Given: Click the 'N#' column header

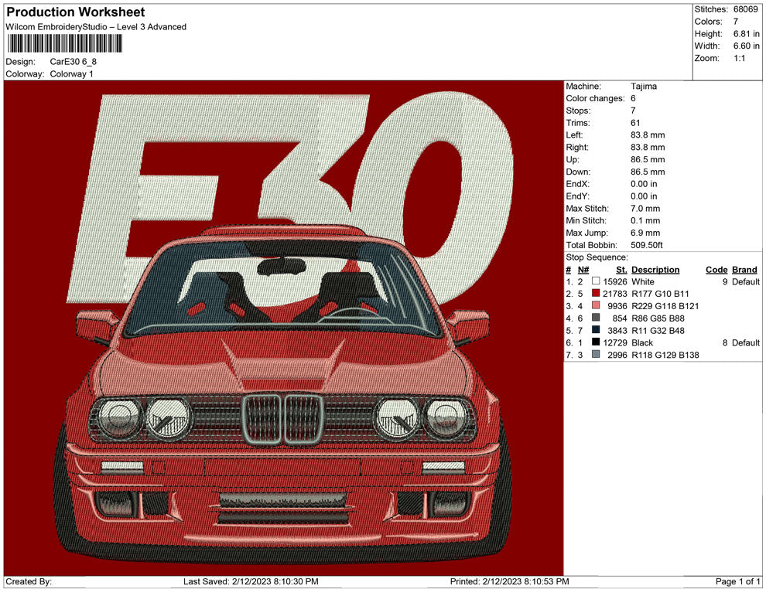Looking at the screenshot, I should (x=583, y=270).
